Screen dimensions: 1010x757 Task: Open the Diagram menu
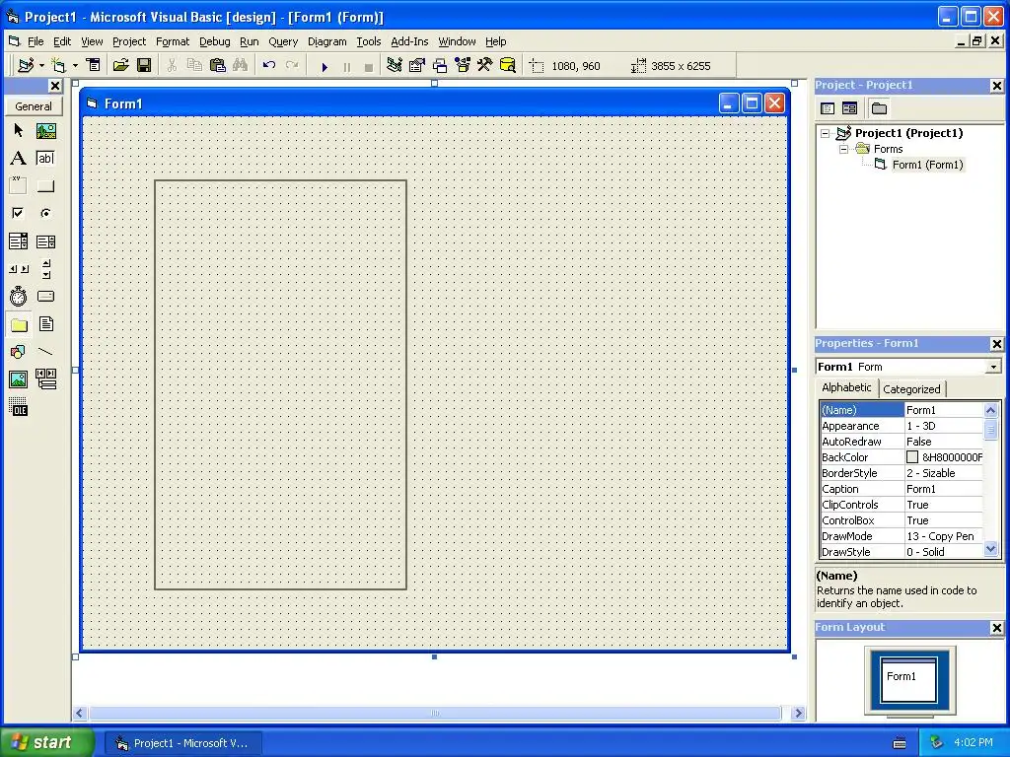(326, 41)
